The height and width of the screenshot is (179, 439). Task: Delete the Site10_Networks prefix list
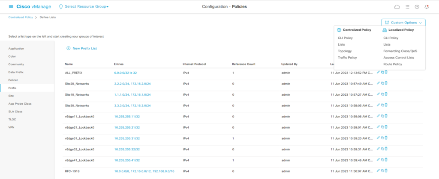[386, 94]
